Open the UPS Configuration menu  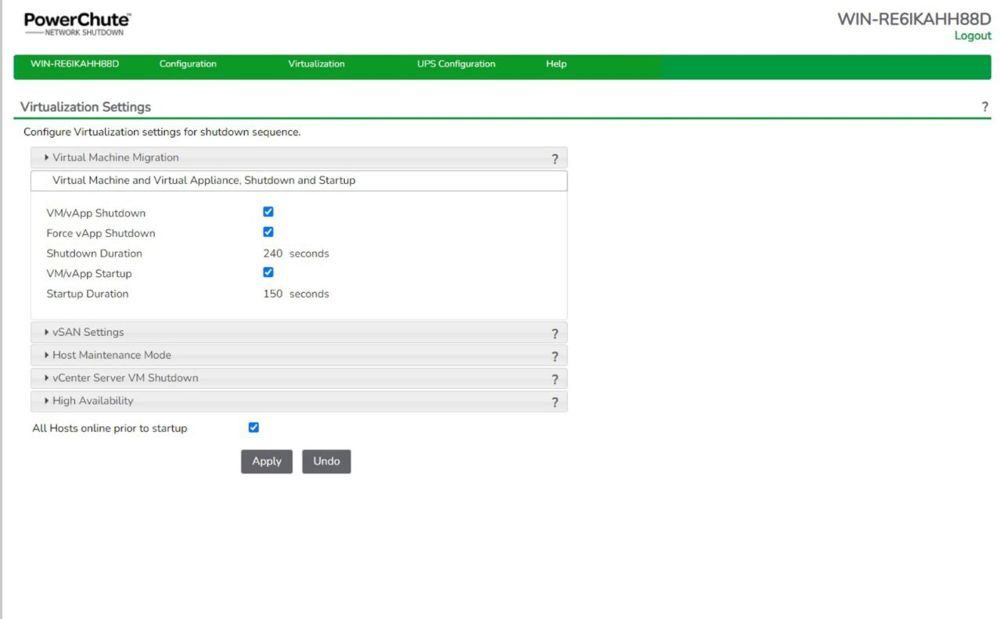tap(456, 64)
